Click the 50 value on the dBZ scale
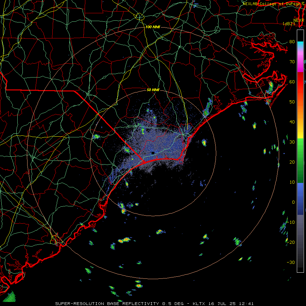Image resolution: width=306 pixels, height=306 pixels. [292, 102]
